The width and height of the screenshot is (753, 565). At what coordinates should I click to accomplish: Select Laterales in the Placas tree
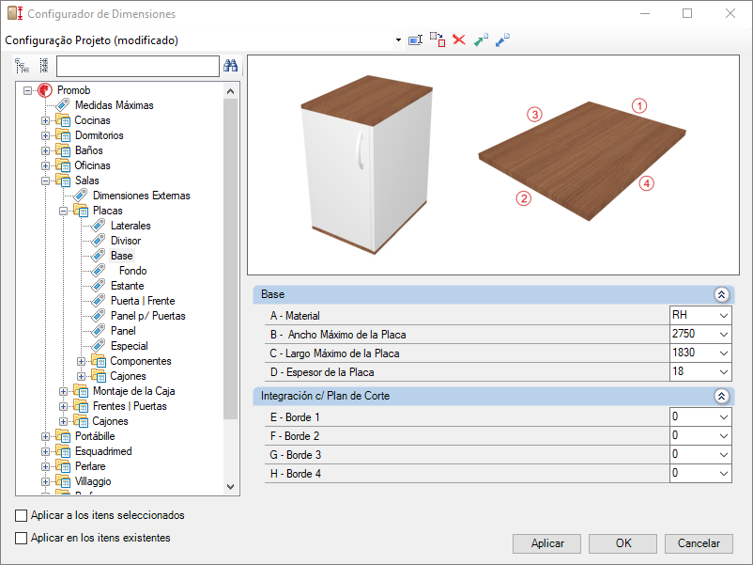(131, 226)
